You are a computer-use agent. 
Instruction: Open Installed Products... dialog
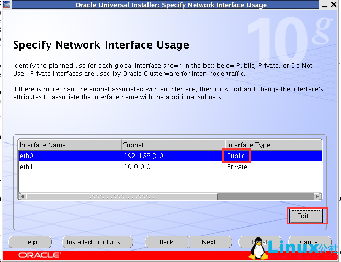98,242
